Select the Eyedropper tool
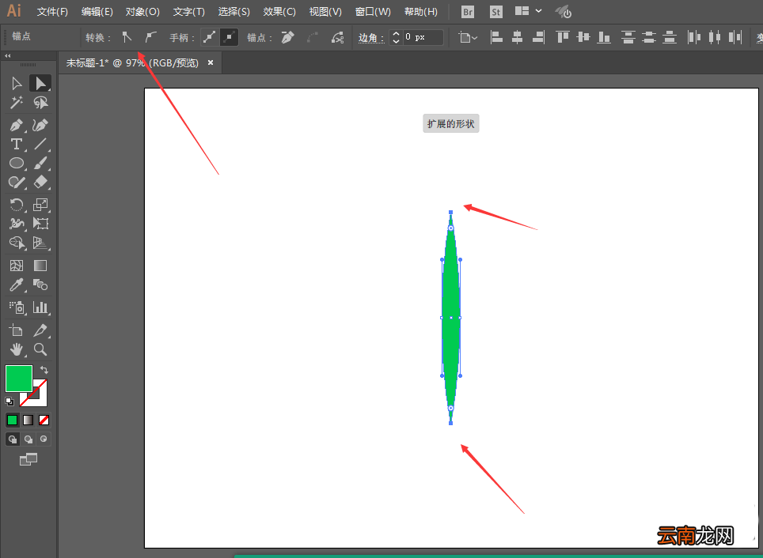 (x=17, y=285)
